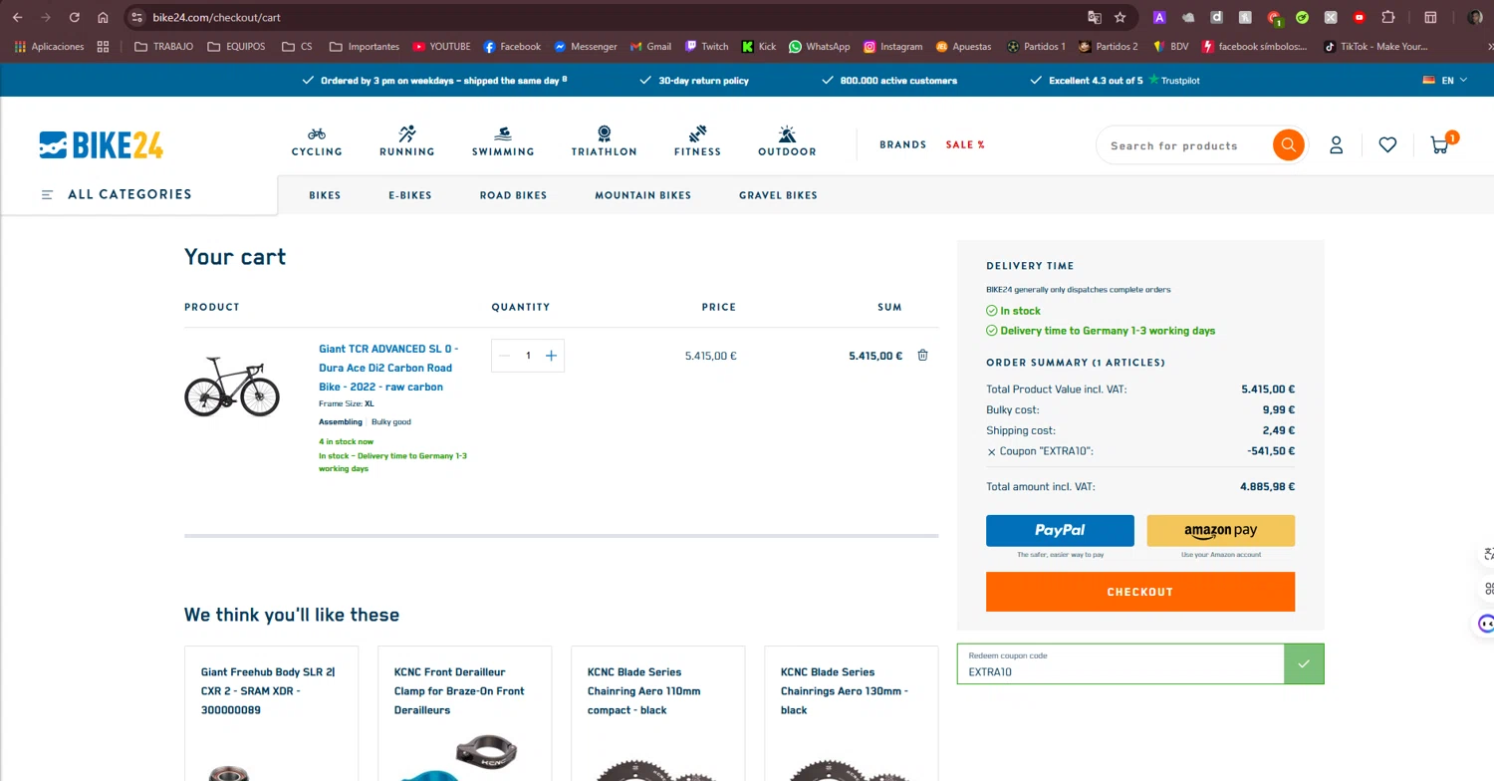Select the Gravel Bikes subcategory tab
The image size is (1494, 781).
pyautogui.click(x=778, y=195)
